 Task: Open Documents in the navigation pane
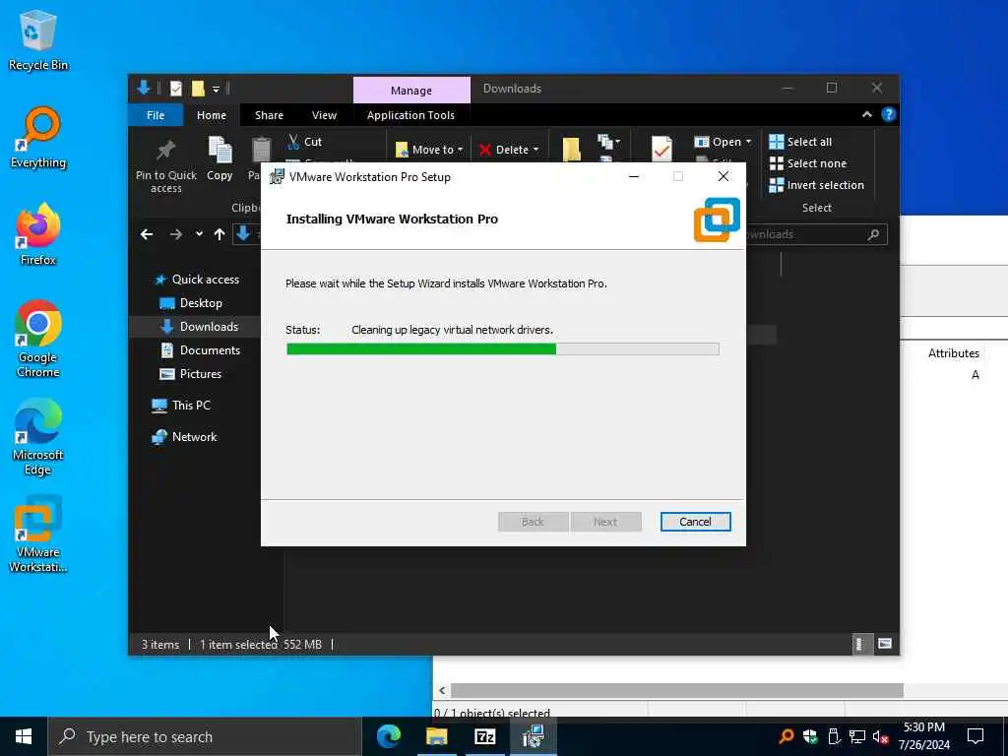201,350
